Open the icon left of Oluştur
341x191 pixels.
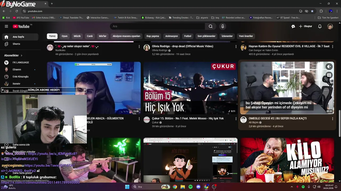point(293,26)
